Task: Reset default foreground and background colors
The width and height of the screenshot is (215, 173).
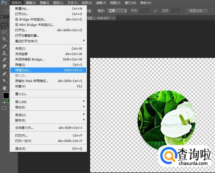Action: point(4,102)
